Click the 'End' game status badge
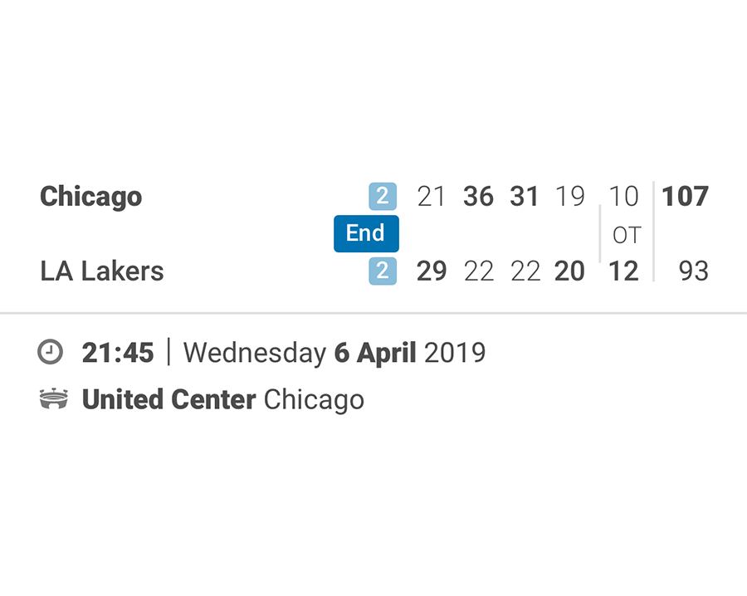The height and width of the screenshot is (596, 747). coord(366,233)
